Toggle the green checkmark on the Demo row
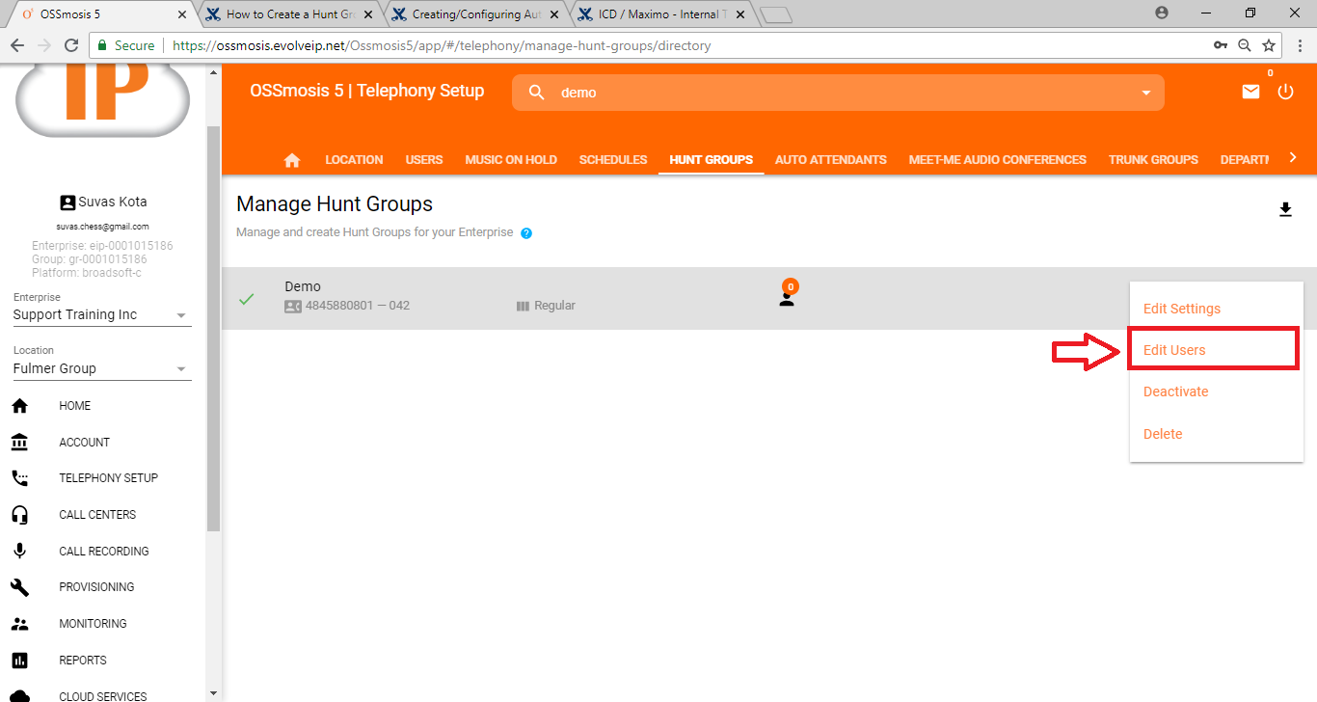The image size is (1317, 702). tap(247, 299)
